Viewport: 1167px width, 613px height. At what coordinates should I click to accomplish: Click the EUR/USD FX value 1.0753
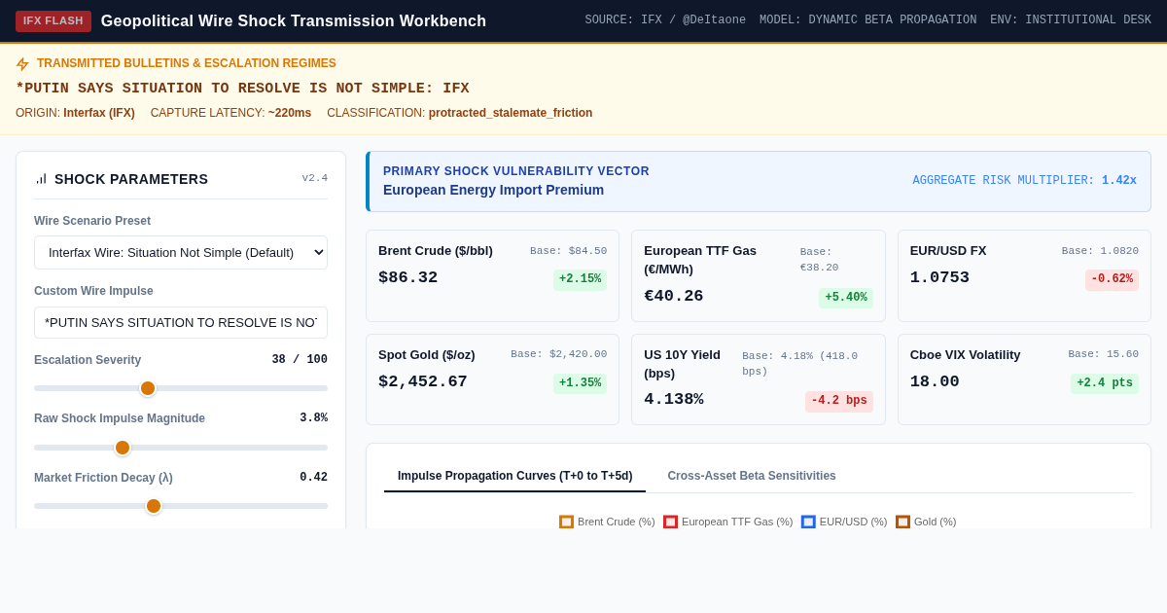click(x=939, y=277)
